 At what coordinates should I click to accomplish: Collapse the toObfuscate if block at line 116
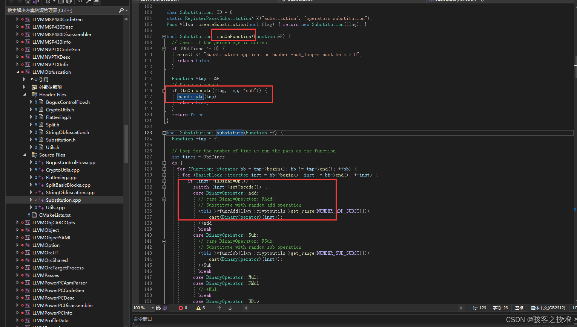(x=164, y=91)
